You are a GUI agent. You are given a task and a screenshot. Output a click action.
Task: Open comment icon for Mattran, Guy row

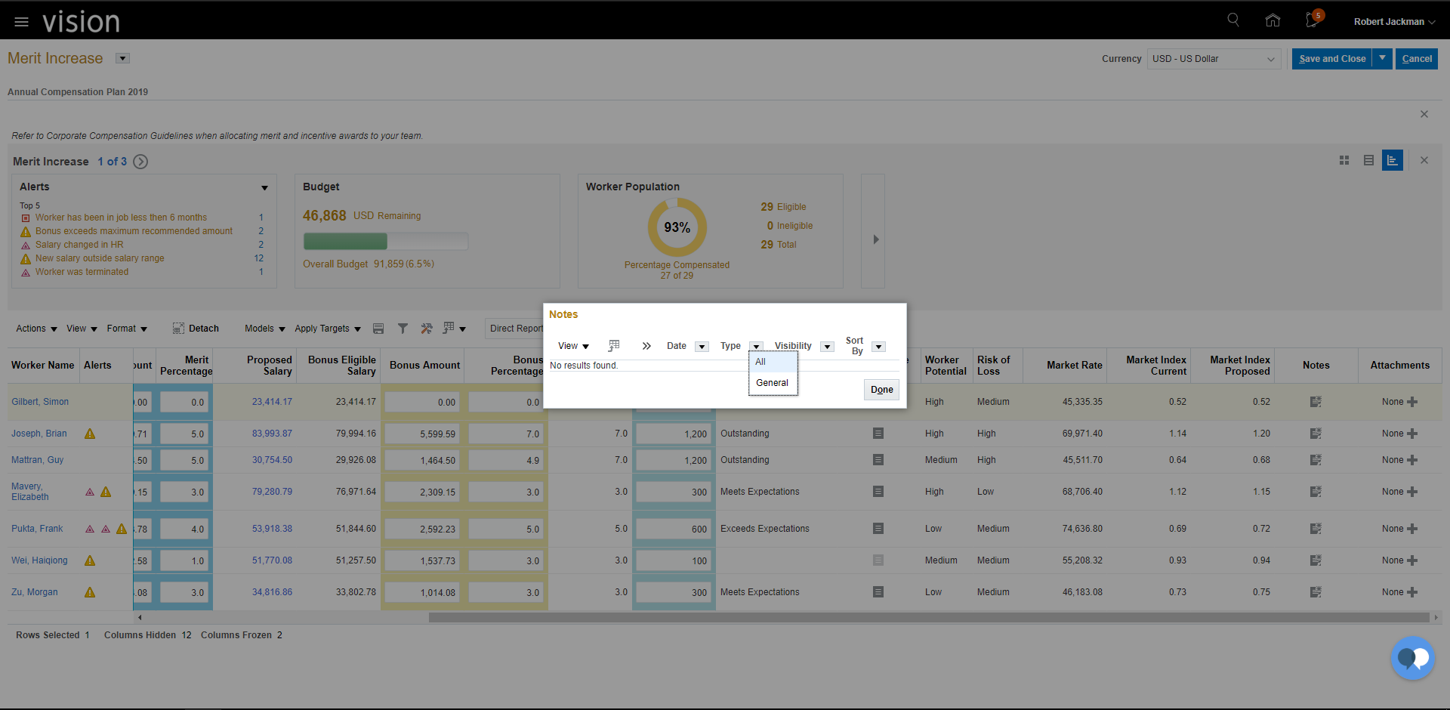[x=878, y=460]
